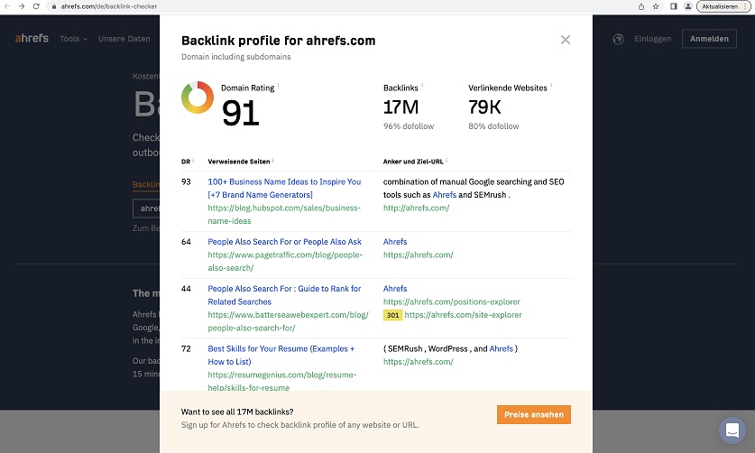Viewport: 755px width, 453px height.
Task: Open Unsere Daten menu item
Action: click(x=124, y=39)
